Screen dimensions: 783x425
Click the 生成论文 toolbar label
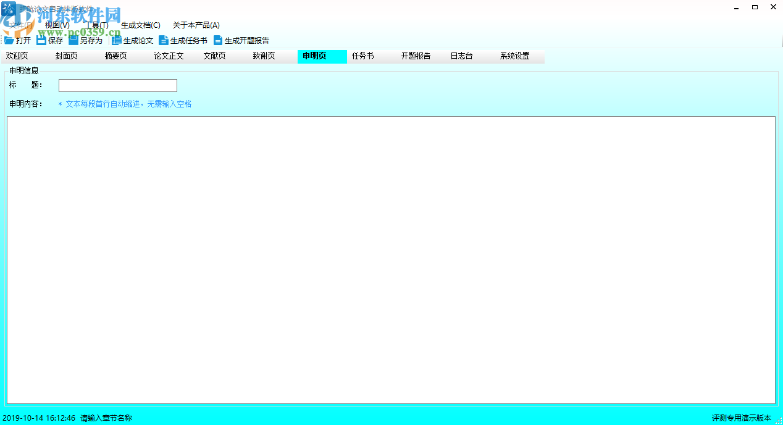click(x=138, y=41)
